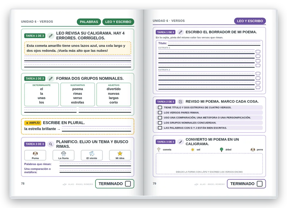This screenshot has height=208, width=287.
Task: Click the small star in the AMPLÍO badge
Action: coord(27,123)
